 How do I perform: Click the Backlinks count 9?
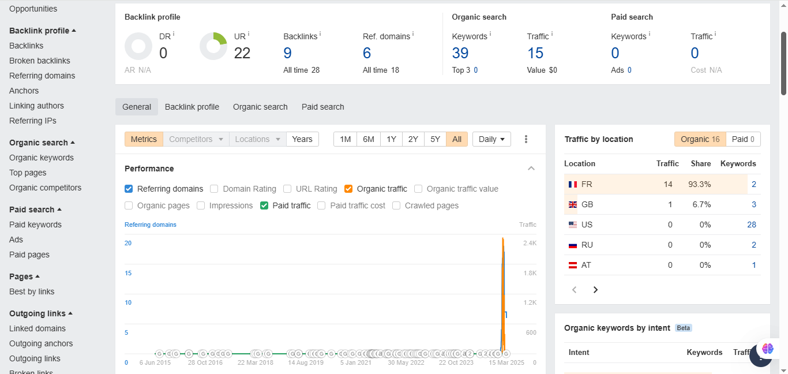(x=287, y=53)
